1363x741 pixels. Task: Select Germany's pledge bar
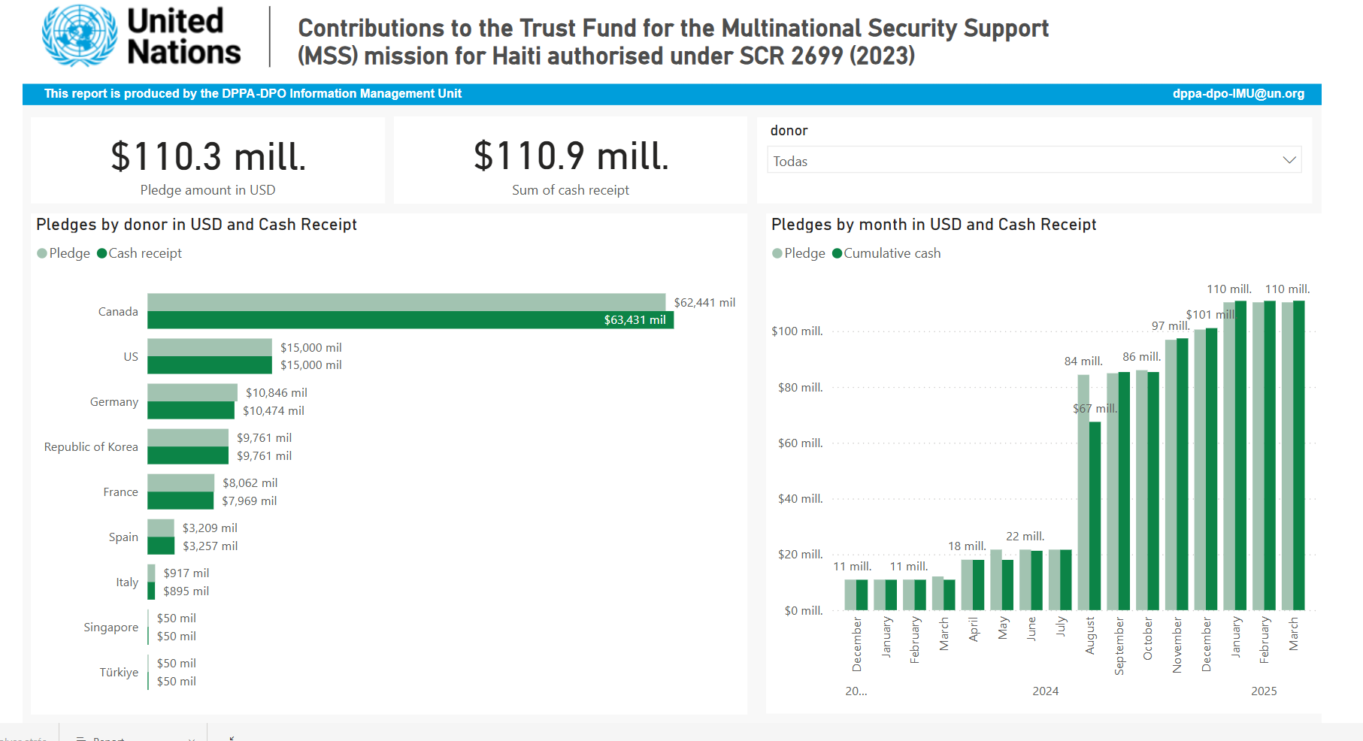point(192,392)
